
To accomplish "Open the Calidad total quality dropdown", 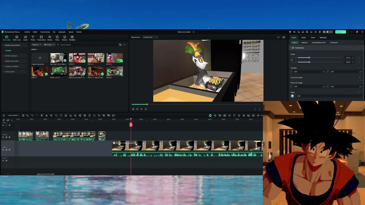I will click(150, 37).
